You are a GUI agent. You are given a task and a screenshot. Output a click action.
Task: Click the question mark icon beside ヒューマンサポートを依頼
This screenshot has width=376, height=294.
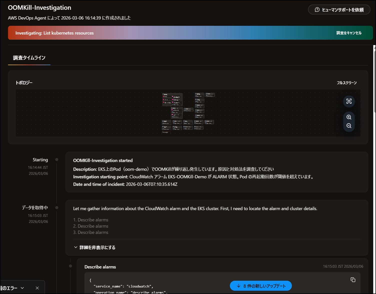coord(317,10)
